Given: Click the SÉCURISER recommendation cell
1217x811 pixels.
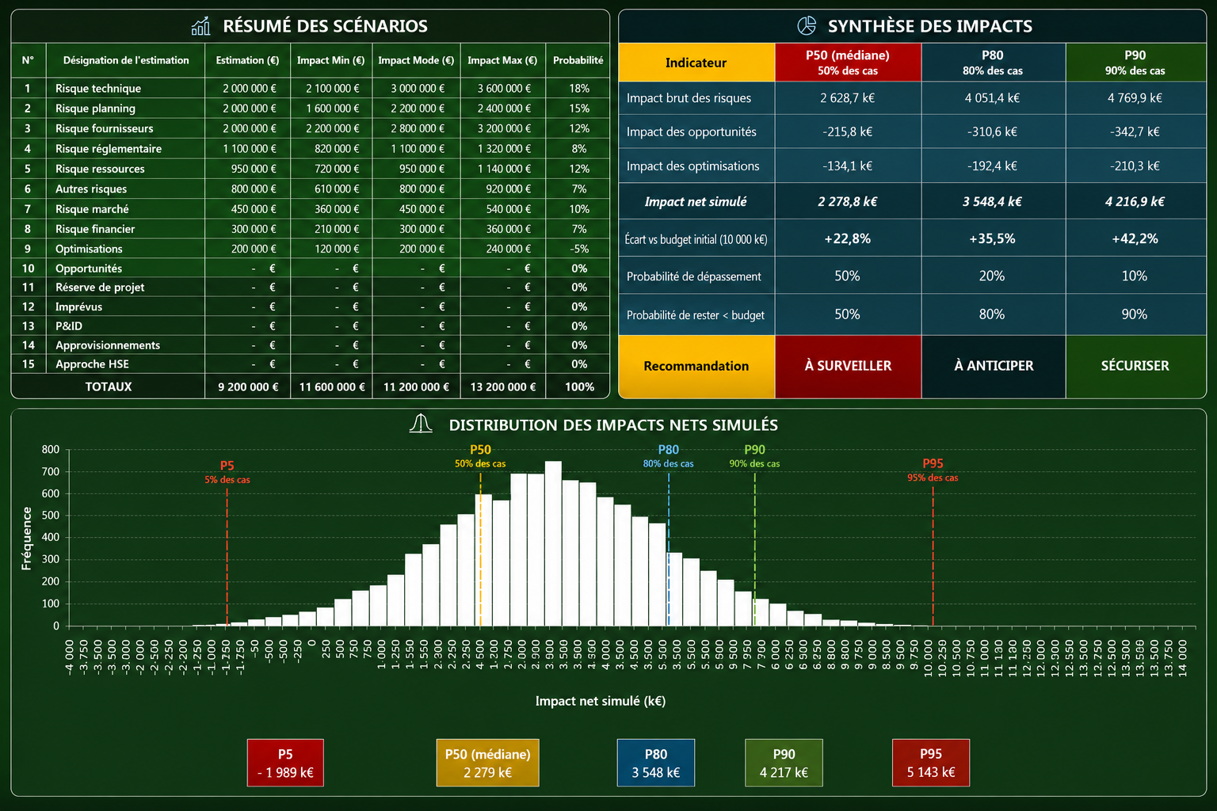Looking at the screenshot, I should [x=1135, y=366].
